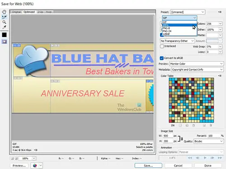This screenshot has width=226, height=169.
Task: Click the zoom out minus button
Action: 12,158
